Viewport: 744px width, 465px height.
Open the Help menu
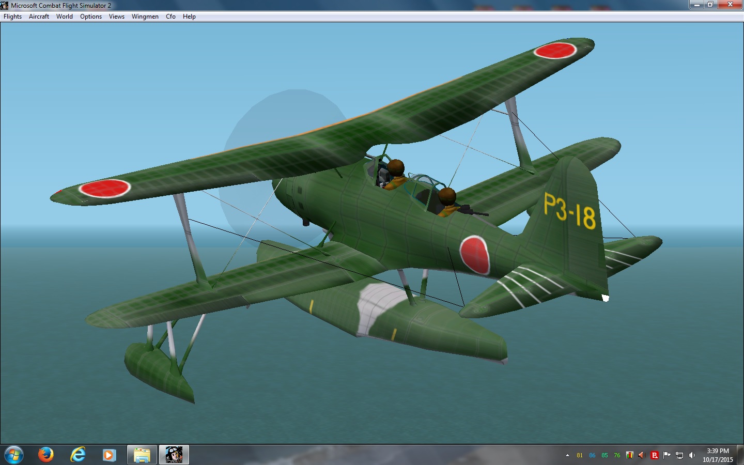(189, 17)
